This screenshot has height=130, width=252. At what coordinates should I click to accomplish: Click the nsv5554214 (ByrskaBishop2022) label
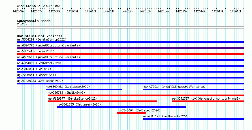[x=42, y=39]
